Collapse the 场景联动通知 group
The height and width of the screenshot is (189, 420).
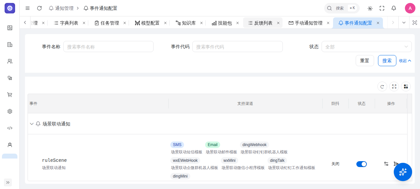click(x=32, y=124)
